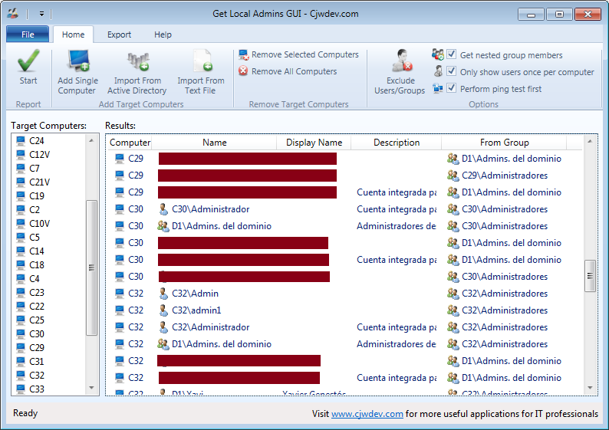Sort by the Name column header

pos(214,143)
